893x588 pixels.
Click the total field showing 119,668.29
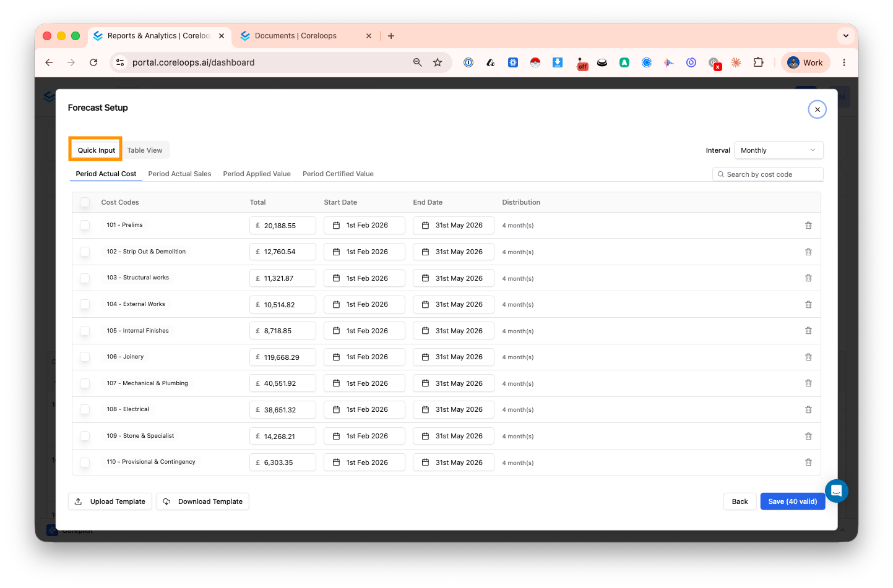(282, 357)
